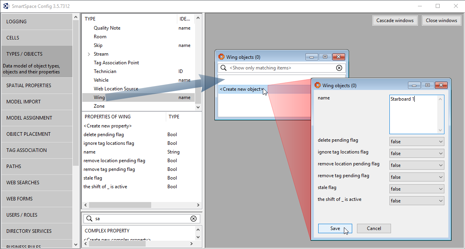Open remove location pending flag dropdown
The height and width of the screenshot is (249, 465).
(x=417, y=165)
